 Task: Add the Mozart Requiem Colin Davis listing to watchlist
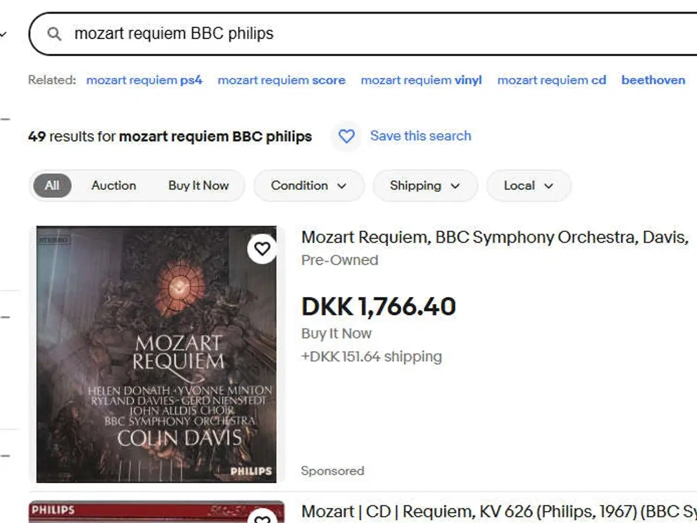pyautogui.click(x=263, y=248)
